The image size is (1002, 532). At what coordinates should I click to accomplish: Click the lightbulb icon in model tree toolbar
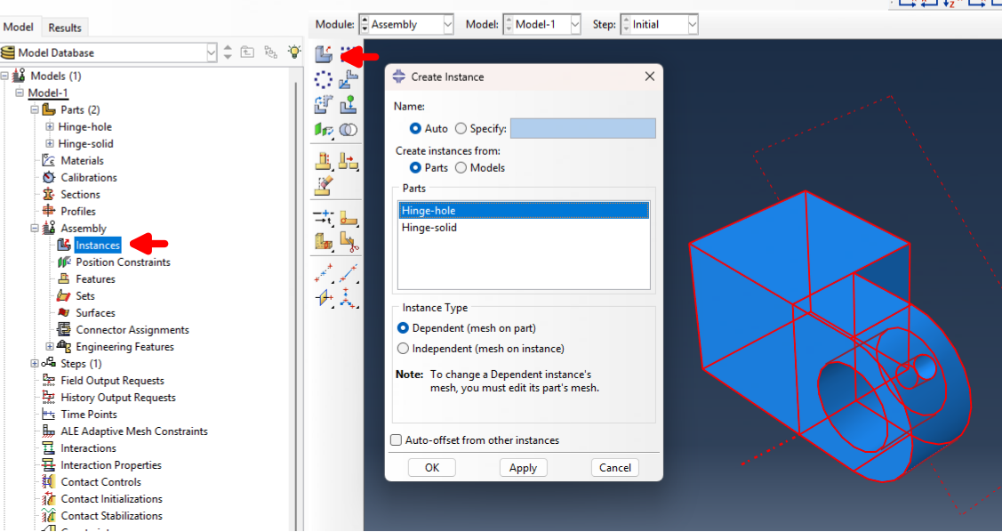coord(294,53)
